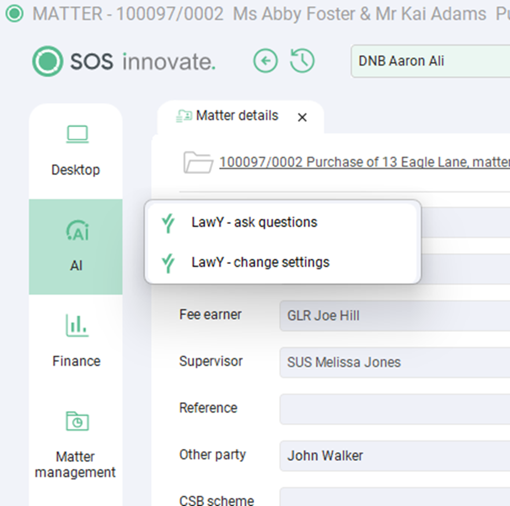Screen dimensions: 510x506
Task: Select the AI sidebar section
Action: tap(76, 247)
